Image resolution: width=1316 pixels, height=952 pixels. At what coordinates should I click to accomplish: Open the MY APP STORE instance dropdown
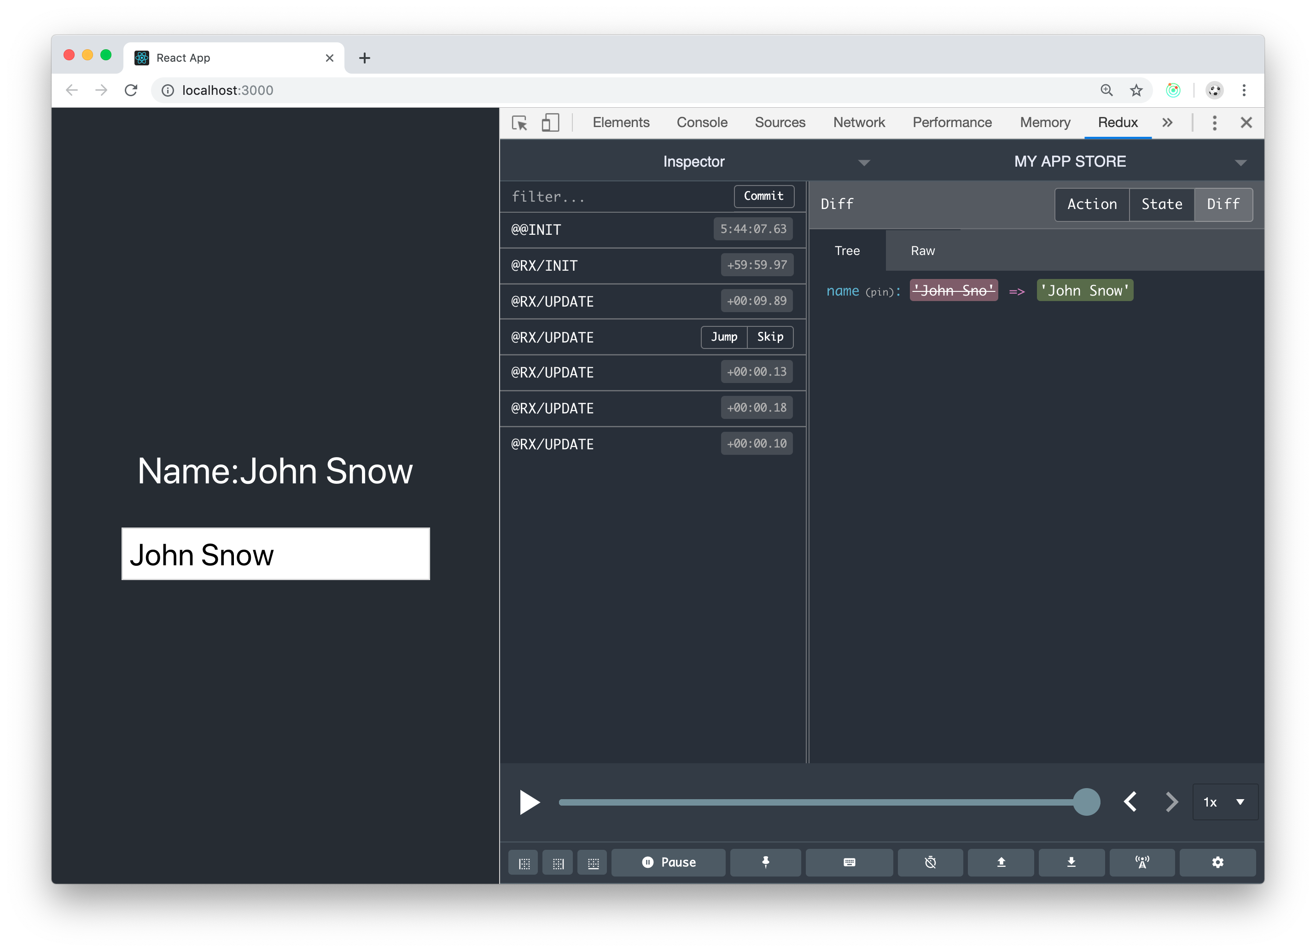(x=1240, y=163)
